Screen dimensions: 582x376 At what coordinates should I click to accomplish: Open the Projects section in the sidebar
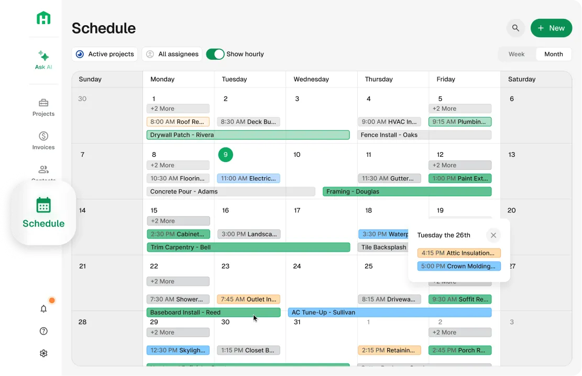click(x=43, y=106)
